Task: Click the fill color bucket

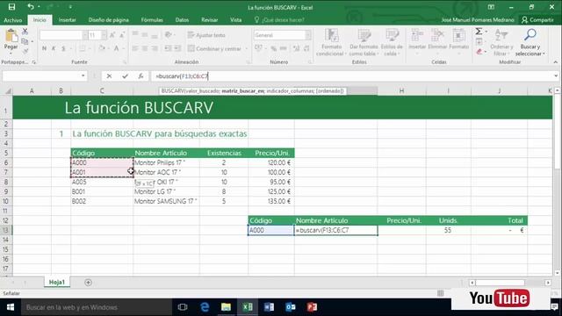Action: tap(102, 48)
